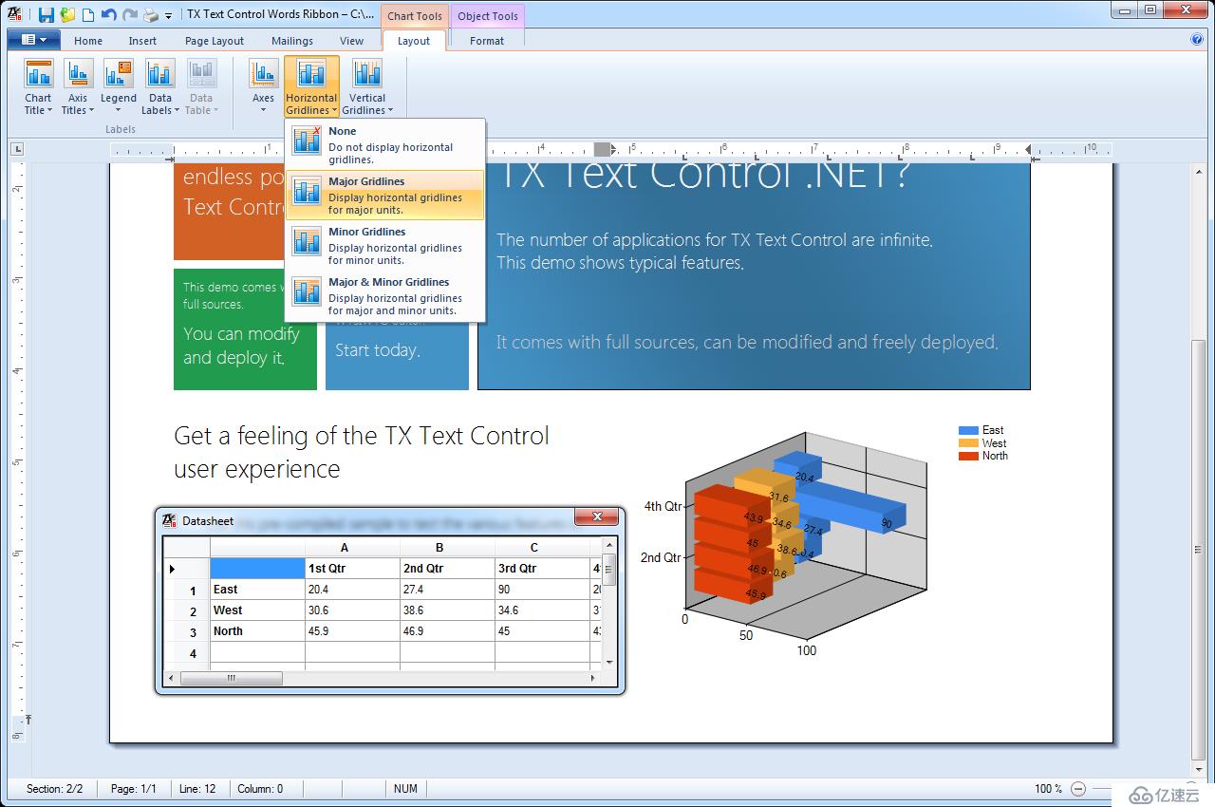Switch to the Mailings tab

coord(292,41)
